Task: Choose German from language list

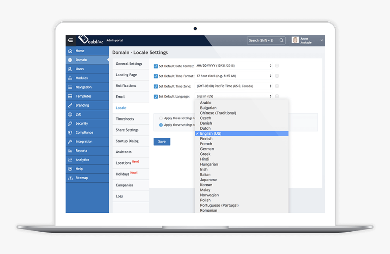Action: (242, 149)
